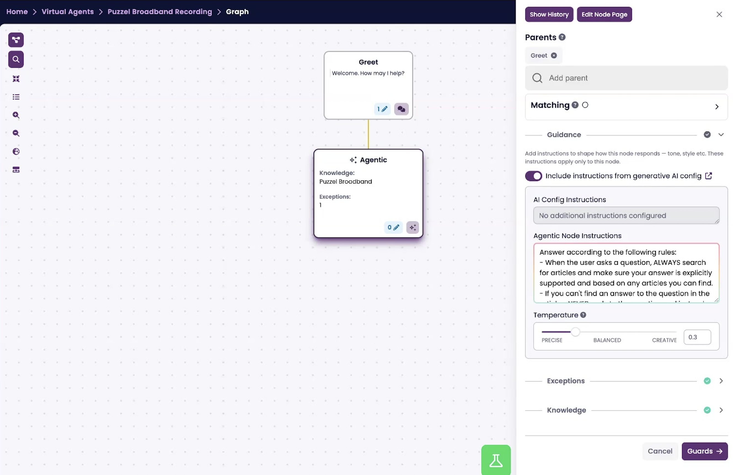
Task: Expand the Exceptions section
Action: tap(721, 381)
